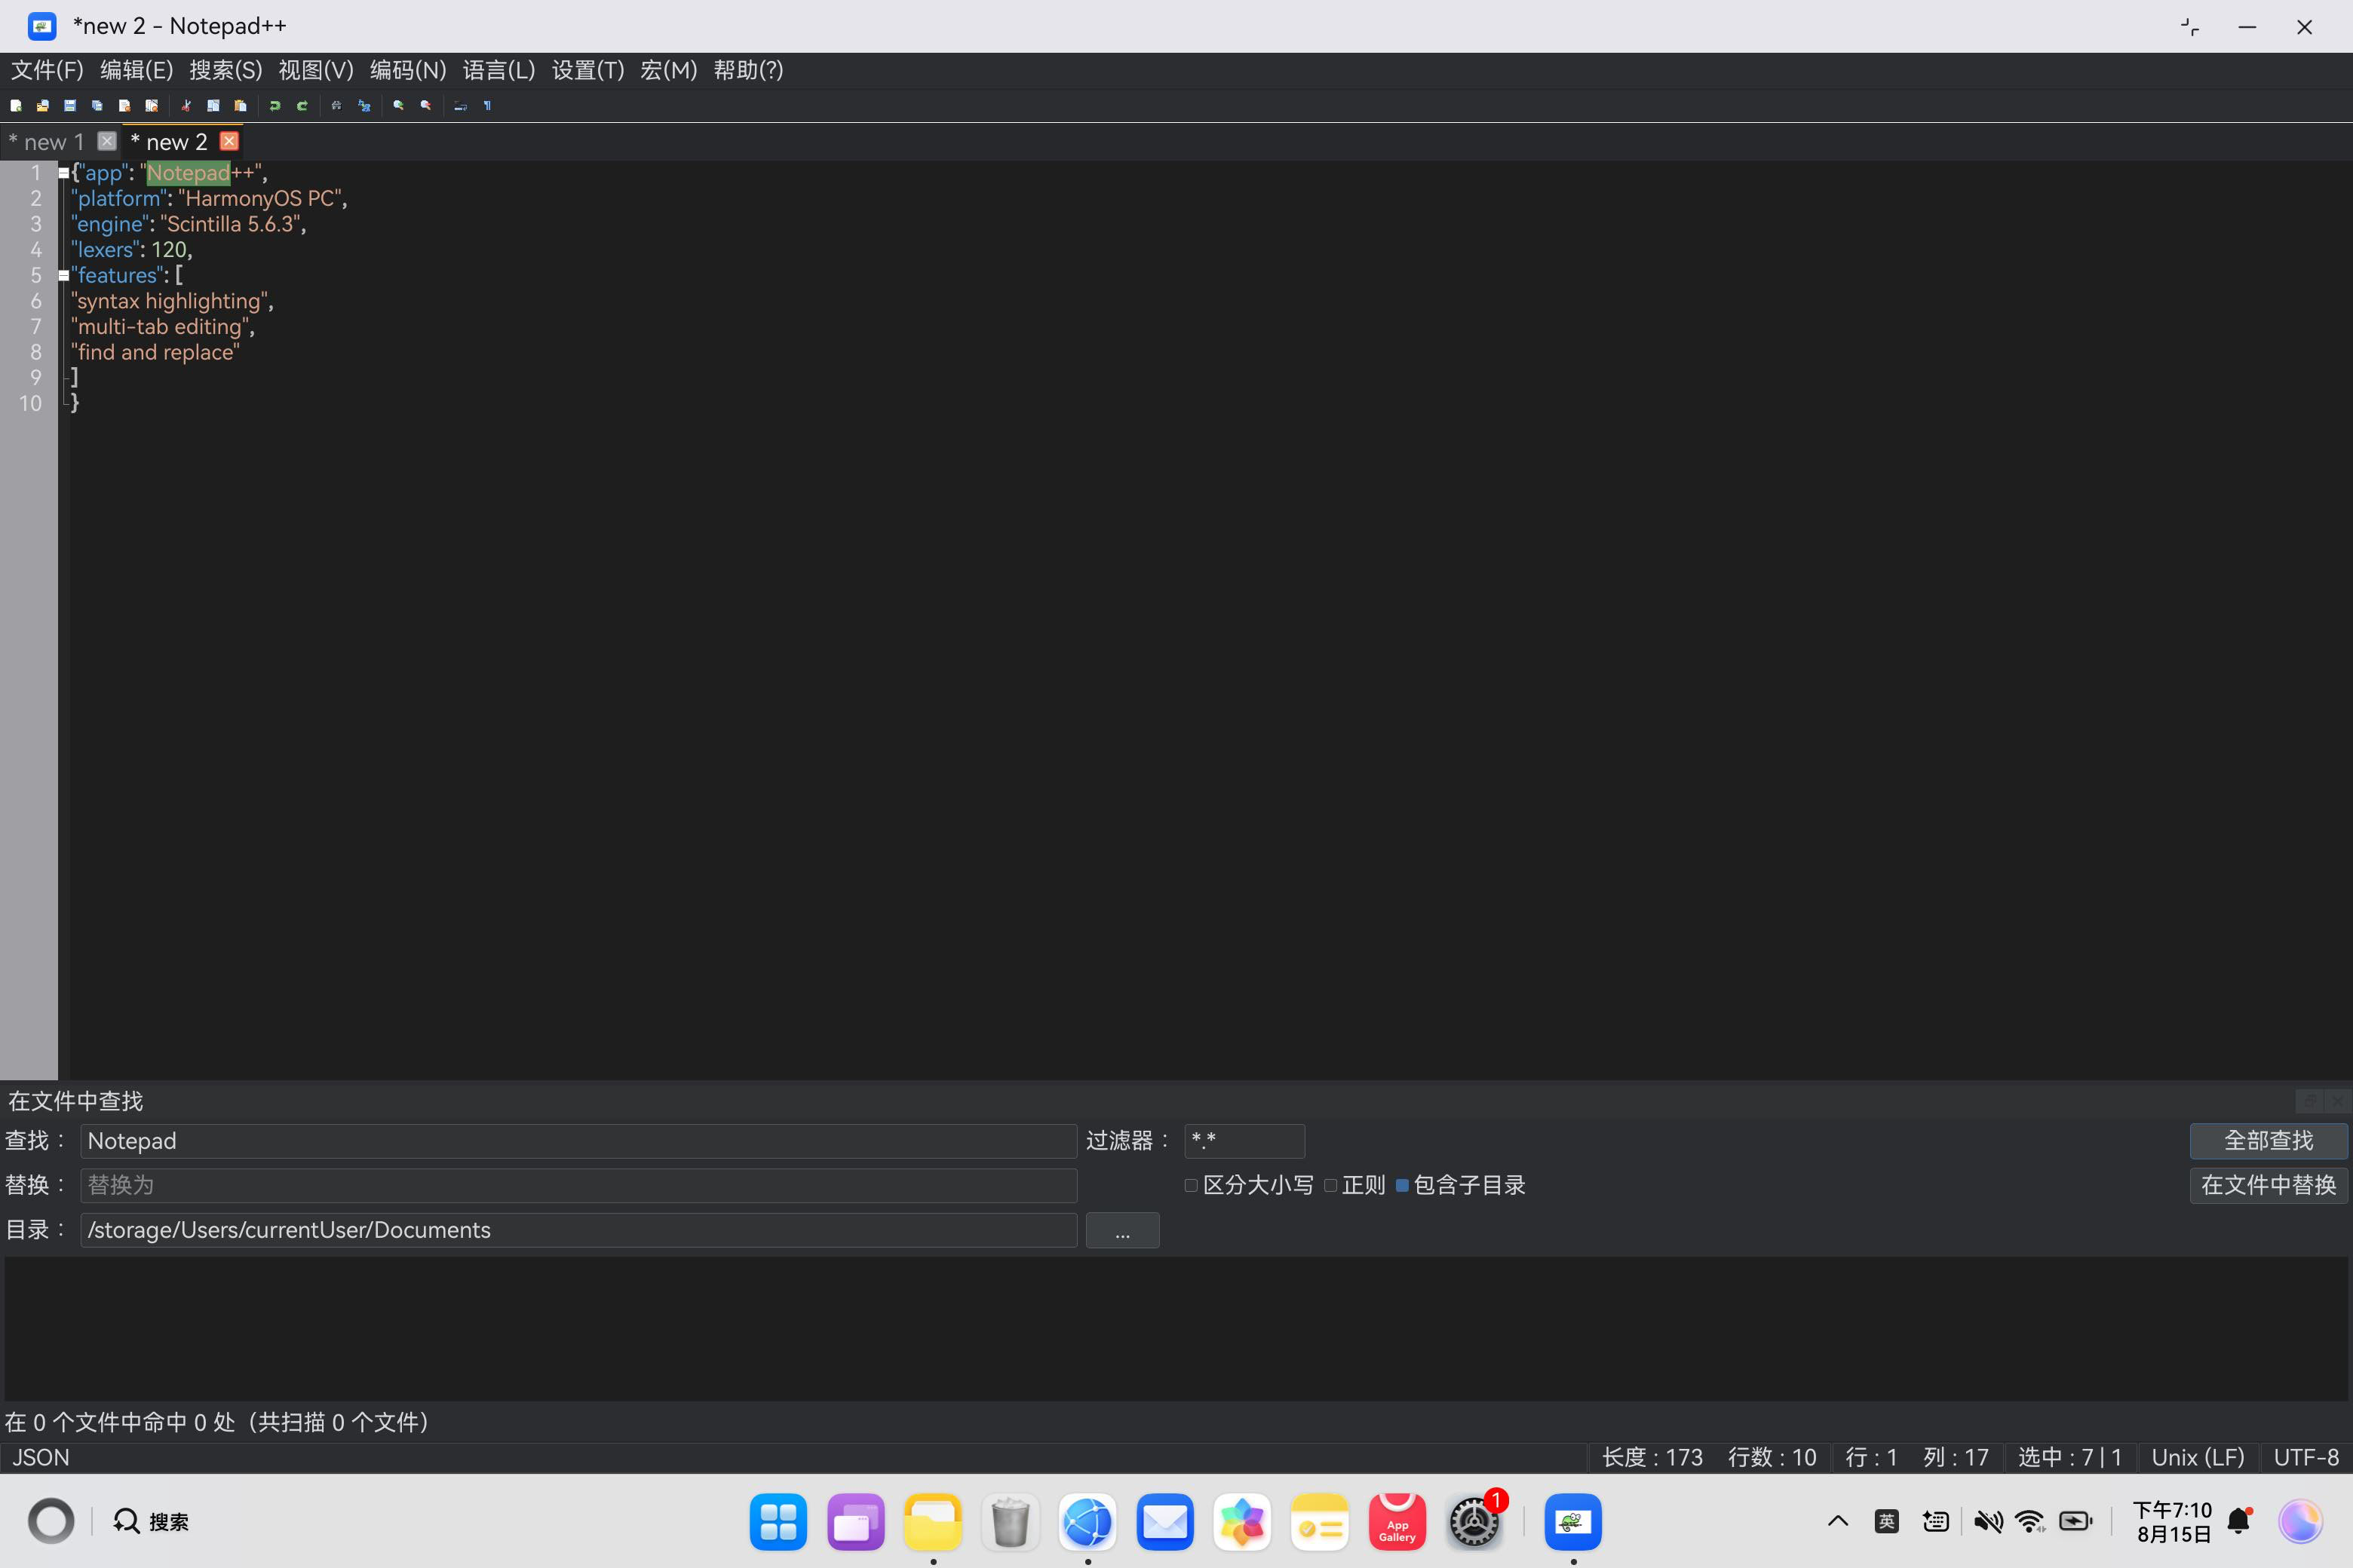The width and height of the screenshot is (2353, 1568).
Task: Float the Find in Files panel
Action: click(2311, 1101)
